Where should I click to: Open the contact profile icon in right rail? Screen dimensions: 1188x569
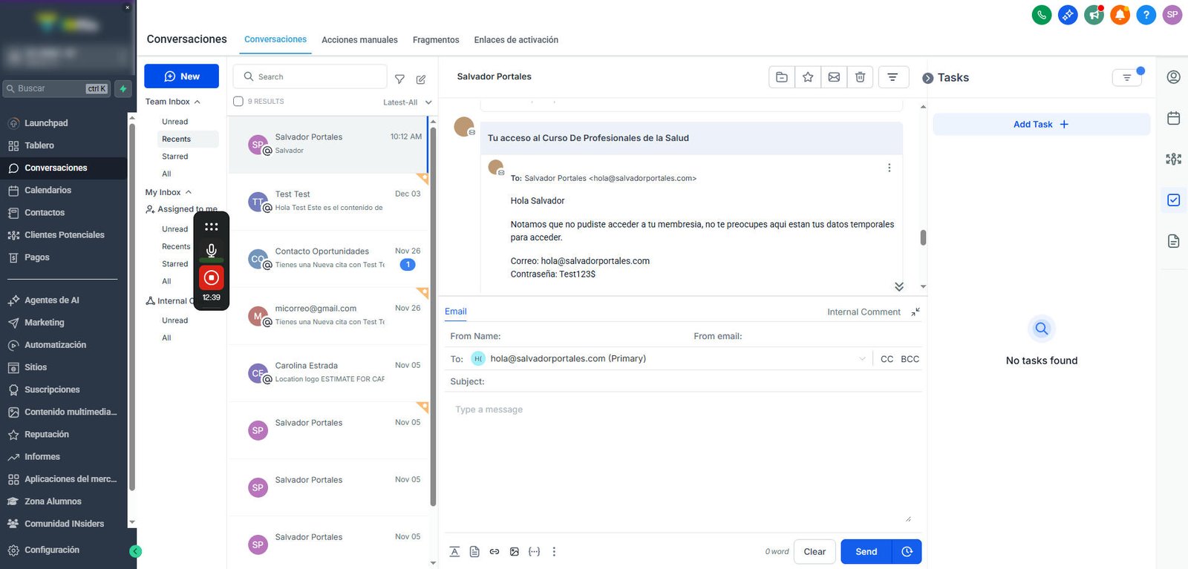1174,77
